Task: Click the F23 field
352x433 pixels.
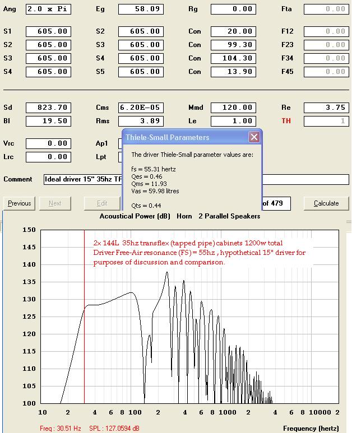Action: 326,45
